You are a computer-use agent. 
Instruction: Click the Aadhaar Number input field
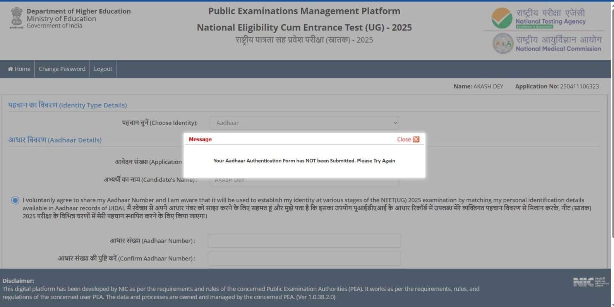pos(304,241)
